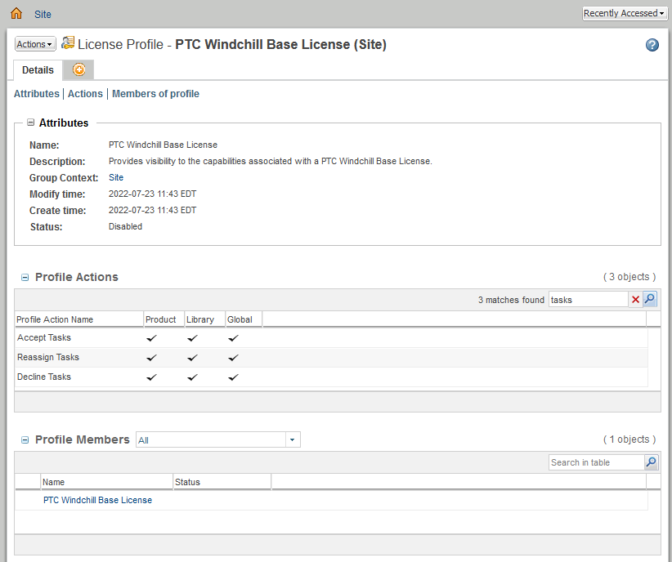Click Global checkmark for Accept Tasks

pyautogui.click(x=233, y=338)
